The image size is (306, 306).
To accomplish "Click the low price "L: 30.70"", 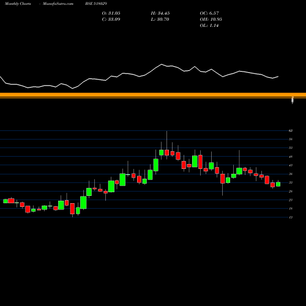I will [x=160, y=20].
